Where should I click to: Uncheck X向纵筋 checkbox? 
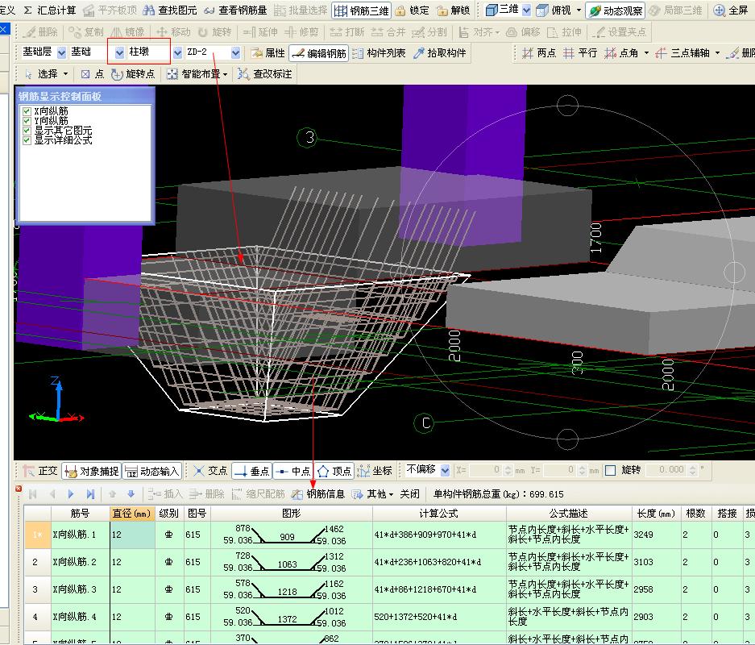coord(27,111)
